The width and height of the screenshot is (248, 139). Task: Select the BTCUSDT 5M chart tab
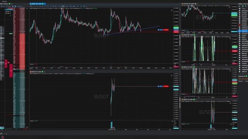click(x=189, y=3)
